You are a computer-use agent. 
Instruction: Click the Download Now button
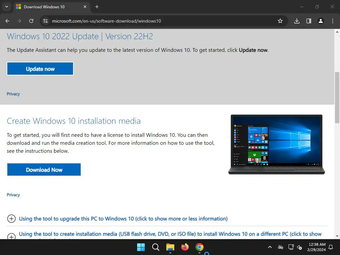point(44,170)
